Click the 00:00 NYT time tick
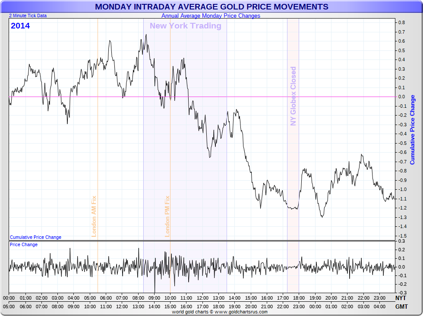Image resolution: width=423 pixels, height=316 pixels. (x=9, y=298)
